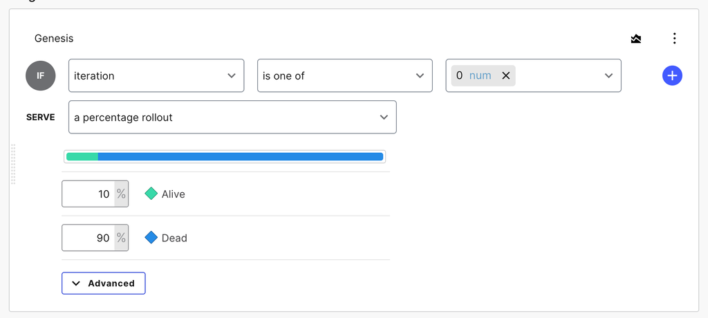Click the blue Dead diamond icon
Image resolution: width=708 pixels, height=318 pixels.
[x=151, y=238]
